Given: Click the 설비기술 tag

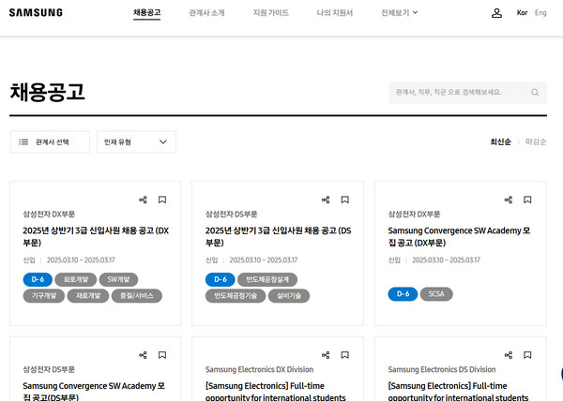Looking at the screenshot, I should pos(289,296).
